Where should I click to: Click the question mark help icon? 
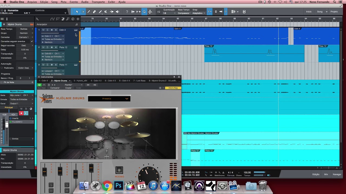(x=127, y=12)
